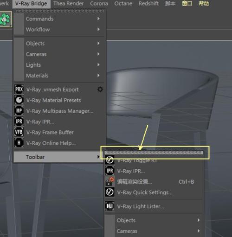Open the Octane menu
The width and height of the screenshot is (232, 237).
pos(123,3)
